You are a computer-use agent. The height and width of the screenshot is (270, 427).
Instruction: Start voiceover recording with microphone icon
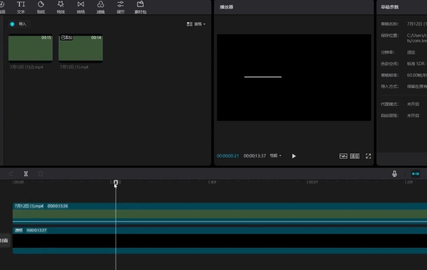(x=394, y=174)
